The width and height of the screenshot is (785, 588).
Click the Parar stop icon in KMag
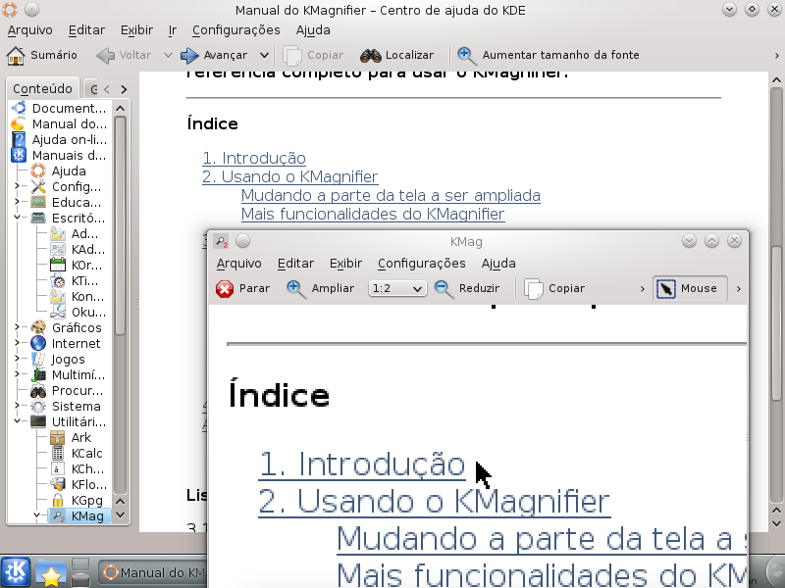225,289
